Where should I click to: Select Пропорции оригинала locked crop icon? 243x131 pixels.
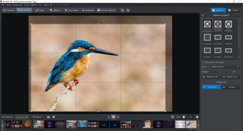pos(218,26)
